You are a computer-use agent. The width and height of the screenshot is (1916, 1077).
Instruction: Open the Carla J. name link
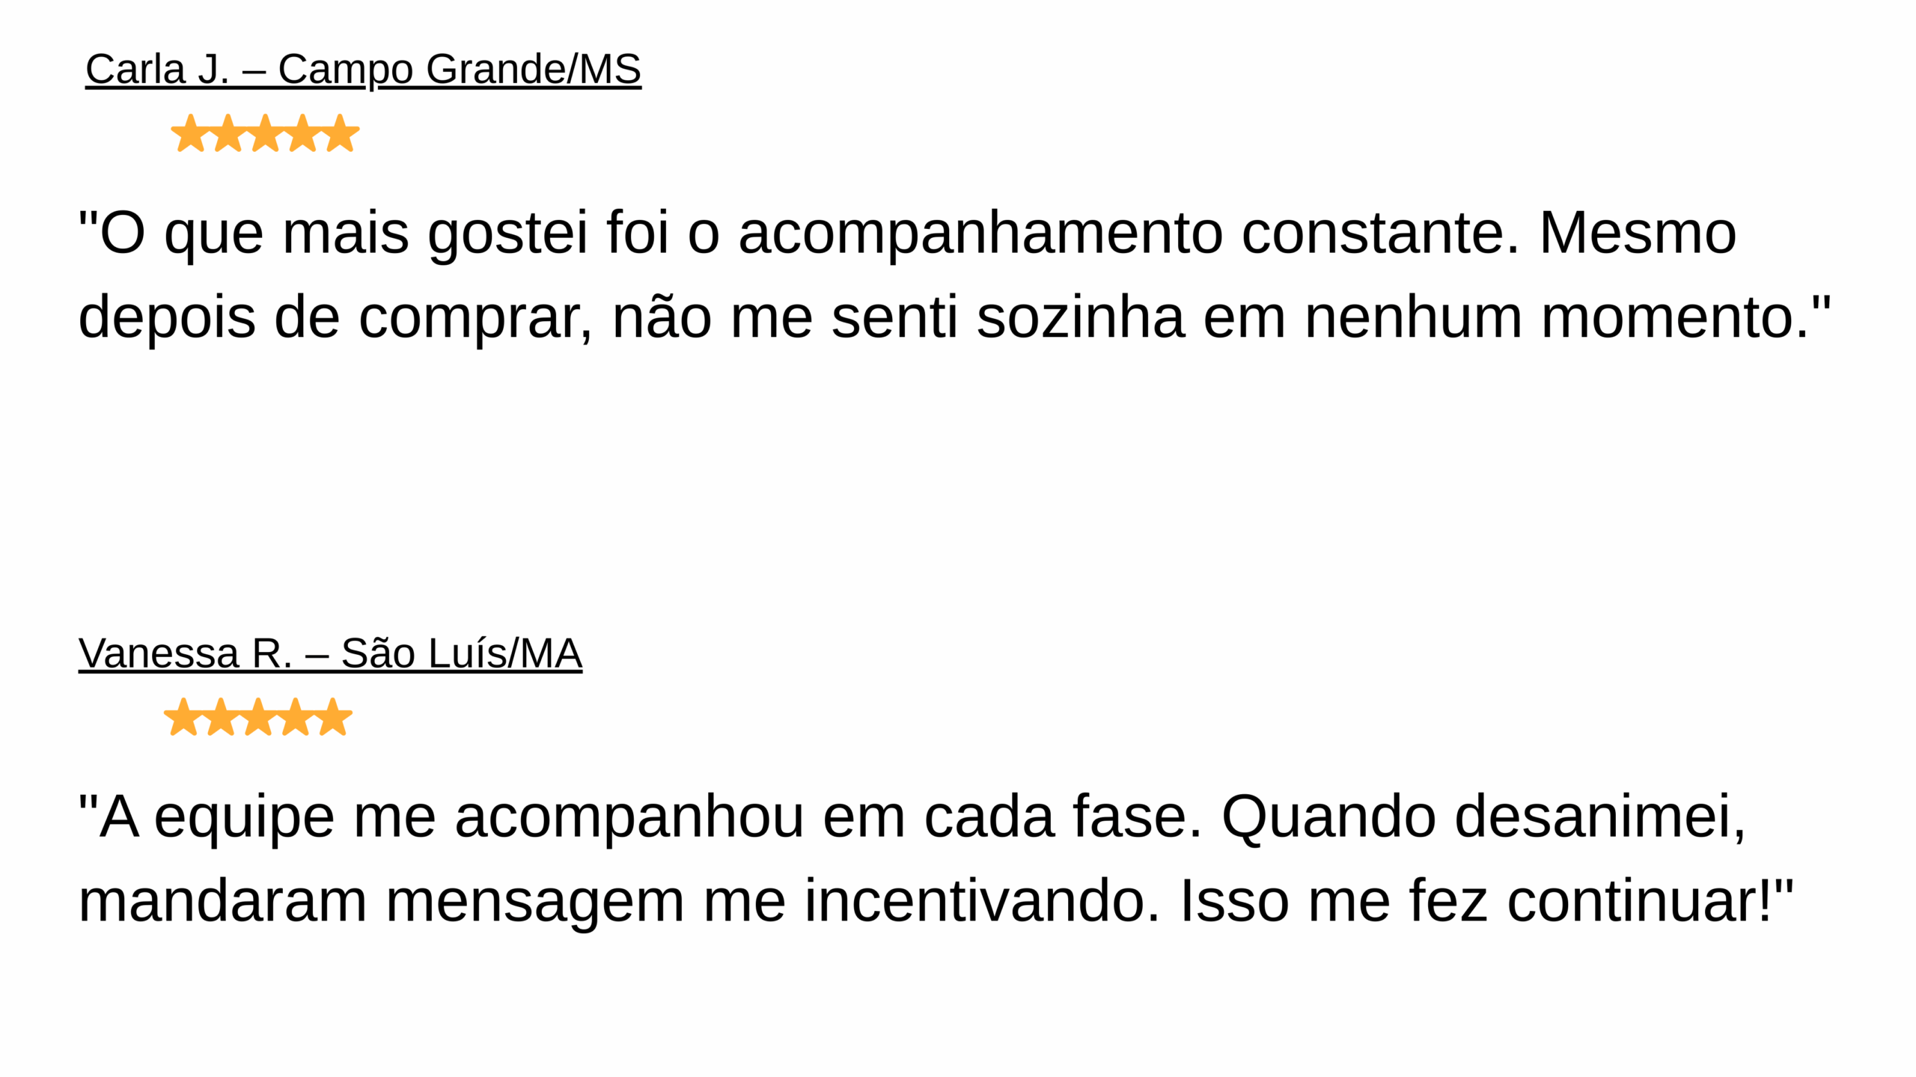tap(157, 70)
